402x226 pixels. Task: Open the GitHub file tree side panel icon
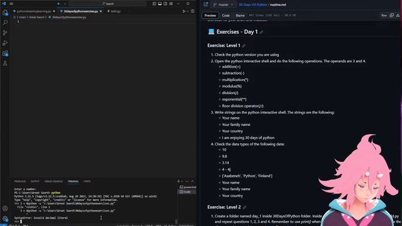pos(205,4)
